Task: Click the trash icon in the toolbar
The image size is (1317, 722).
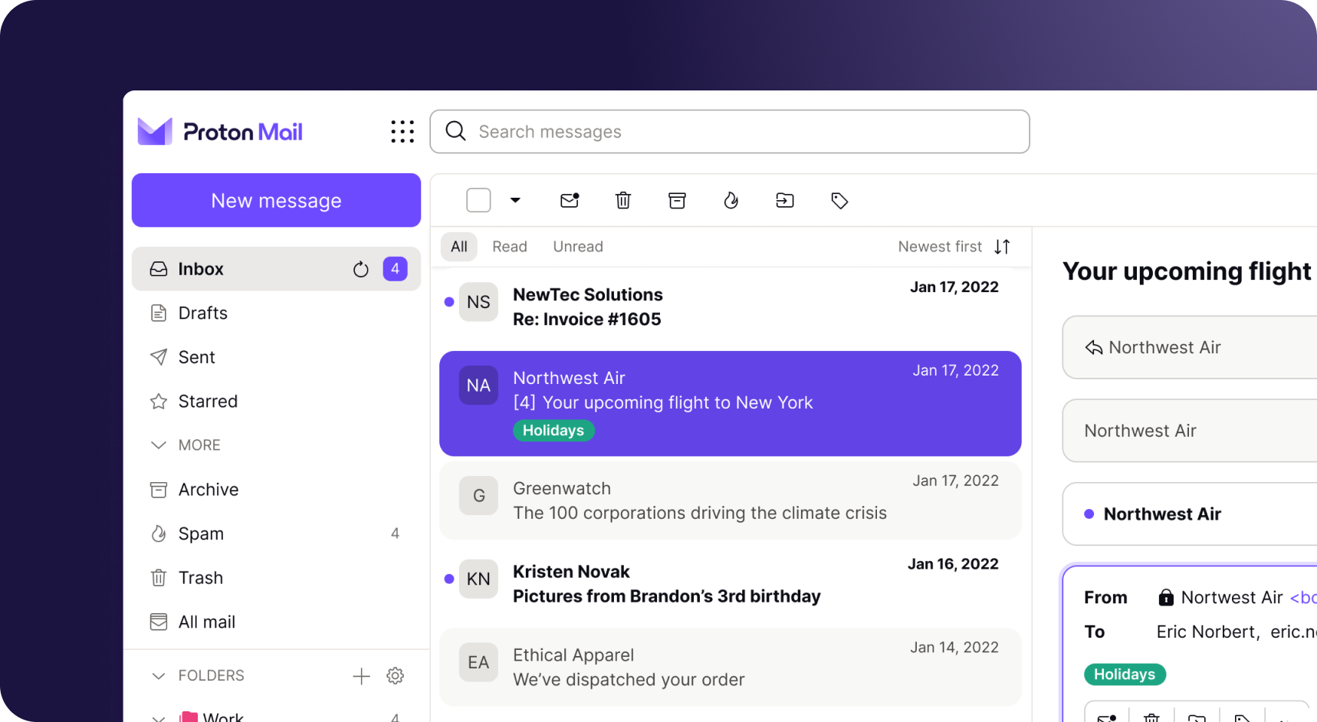Action: click(623, 201)
